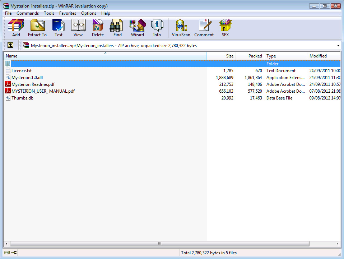Screen dimensions: 344x259
Task: Launch the Wizard tool
Action: (138, 28)
